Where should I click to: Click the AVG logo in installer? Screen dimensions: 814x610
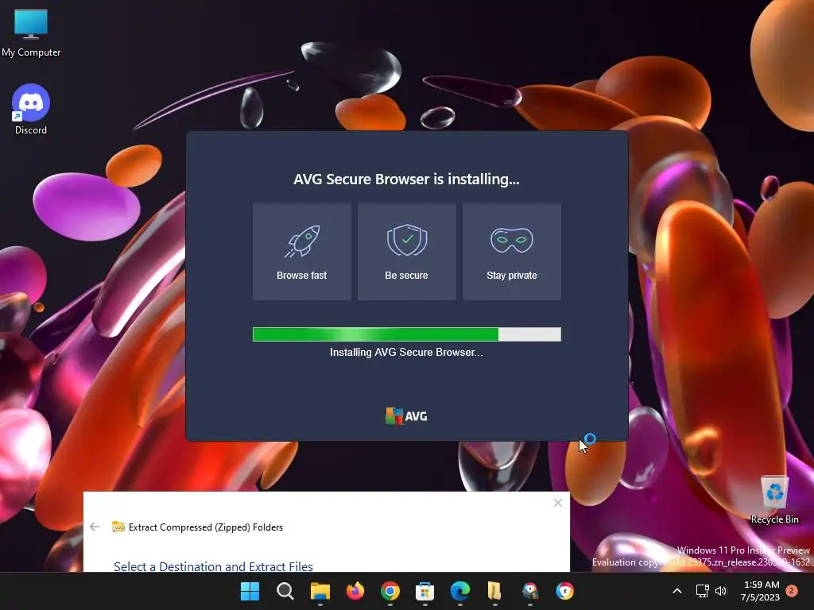[406, 416]
